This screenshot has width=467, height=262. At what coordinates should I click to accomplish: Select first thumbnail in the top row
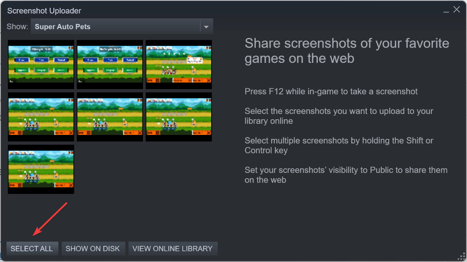click(41, 65)
